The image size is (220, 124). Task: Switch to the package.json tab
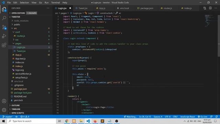147,8
